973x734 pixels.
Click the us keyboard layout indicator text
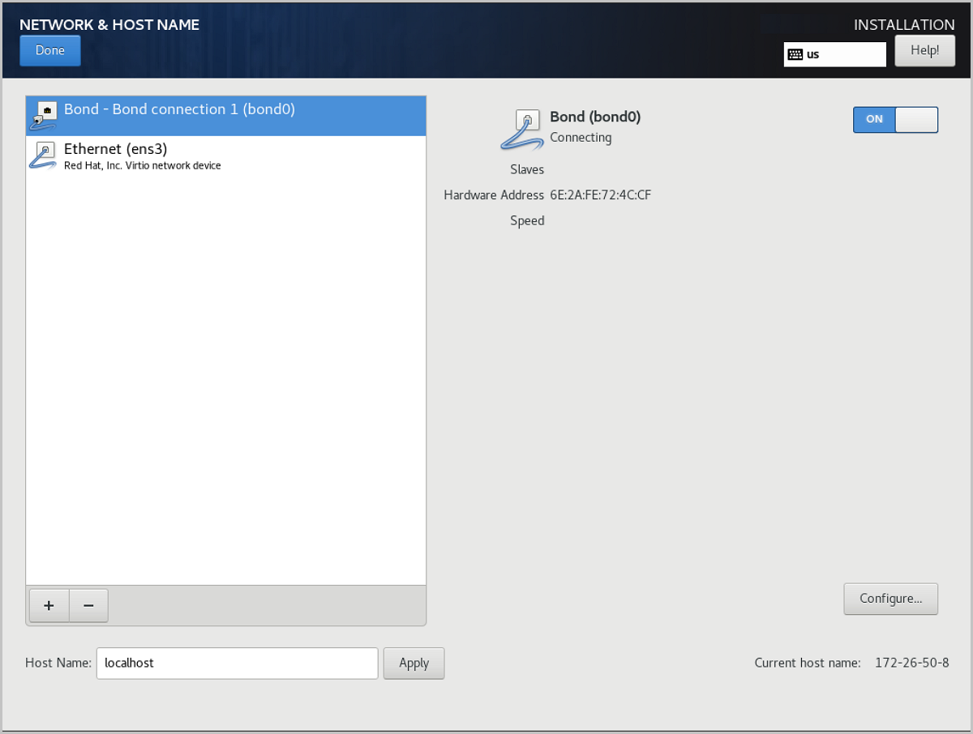pos(813,54)
